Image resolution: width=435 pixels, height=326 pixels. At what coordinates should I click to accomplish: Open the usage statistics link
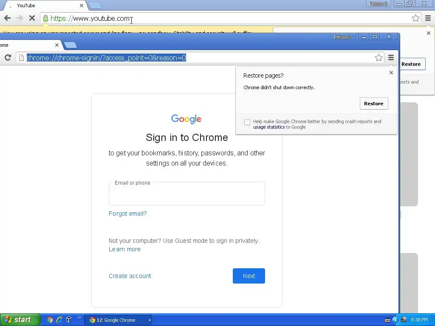[x=269, y=127]
